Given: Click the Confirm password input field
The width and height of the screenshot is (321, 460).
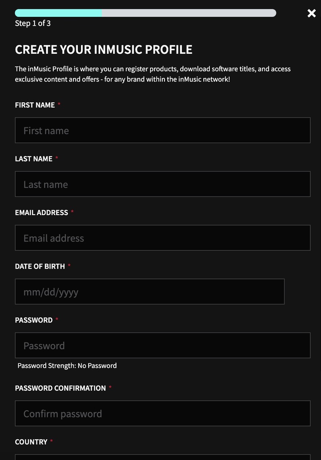Looking at the screenshot, I should (x=163, y=413).
